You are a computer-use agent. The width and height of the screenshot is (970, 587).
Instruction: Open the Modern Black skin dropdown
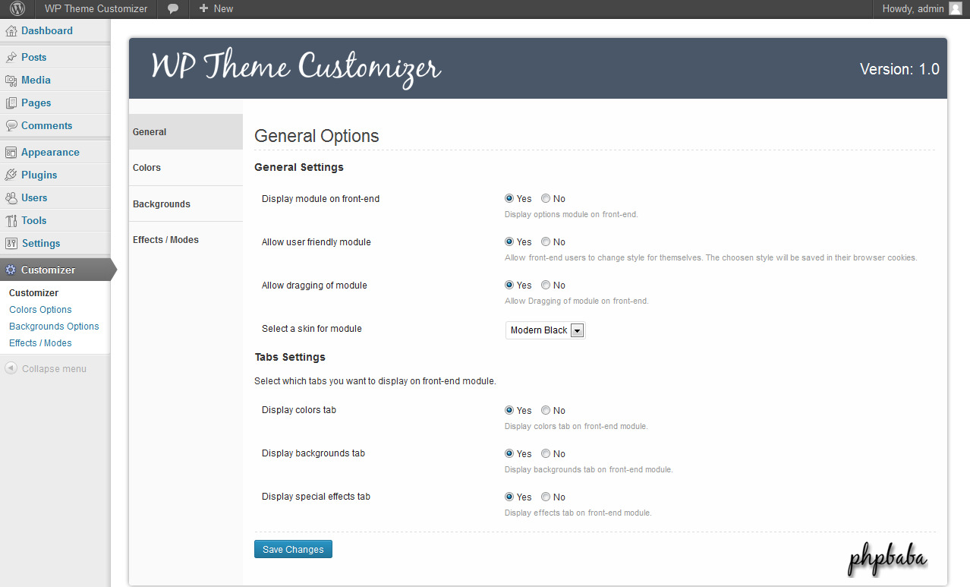pos(546,330)
